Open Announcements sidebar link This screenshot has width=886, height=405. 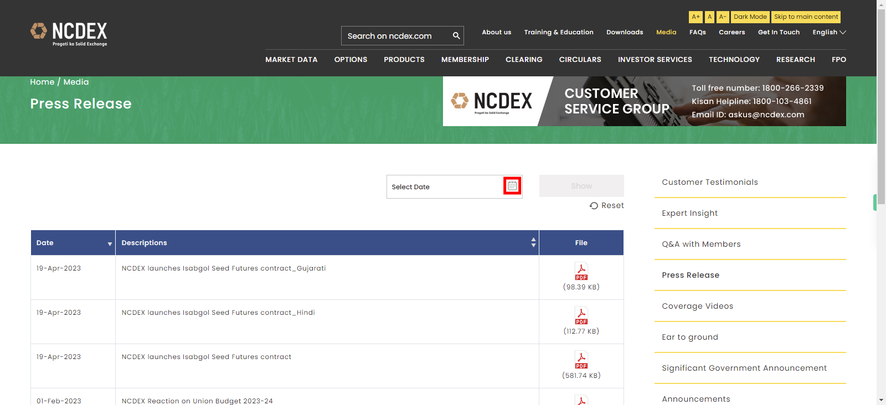[696, 399]
